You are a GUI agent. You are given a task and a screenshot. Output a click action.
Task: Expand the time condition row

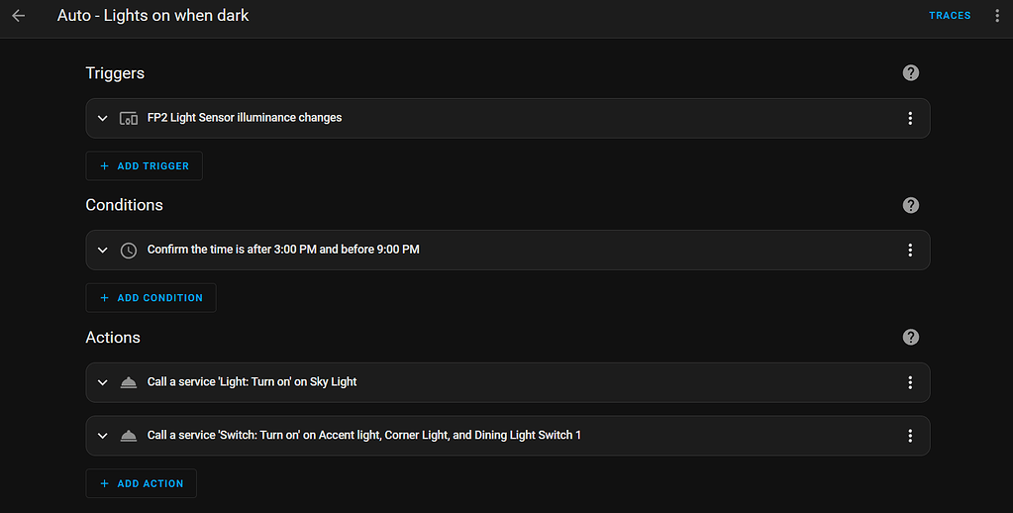pyautogui.click(x=102, y=250)
